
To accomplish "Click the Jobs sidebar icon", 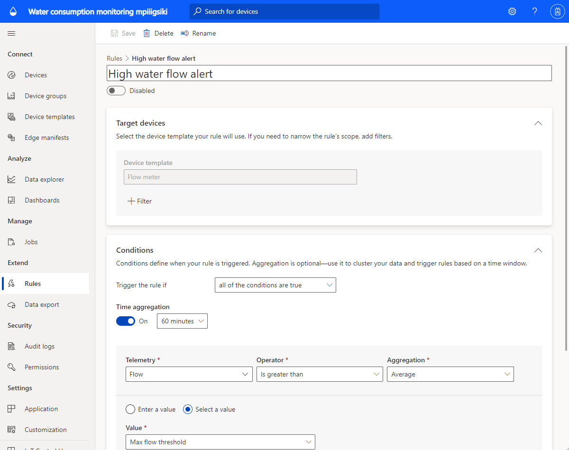I will click(x=11, y=242).
